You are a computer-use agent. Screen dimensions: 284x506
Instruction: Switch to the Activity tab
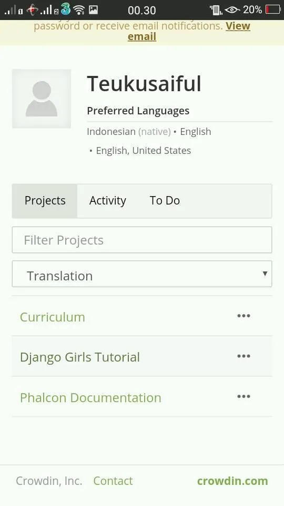tap(107, 200)
